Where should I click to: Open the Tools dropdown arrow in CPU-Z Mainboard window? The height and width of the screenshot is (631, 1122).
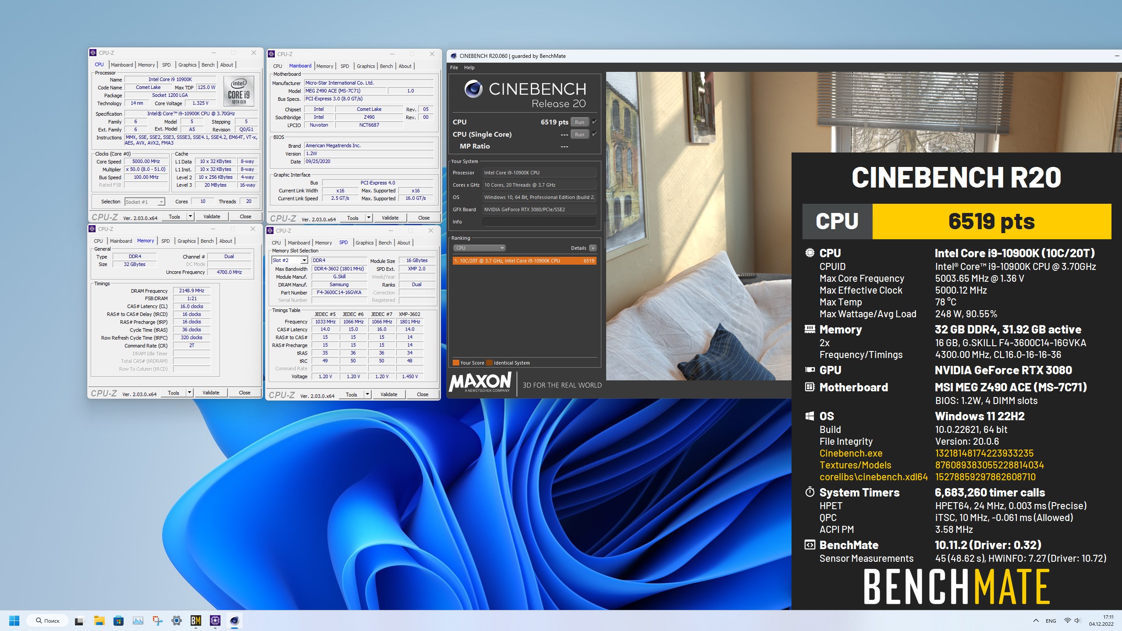(369, 218)
